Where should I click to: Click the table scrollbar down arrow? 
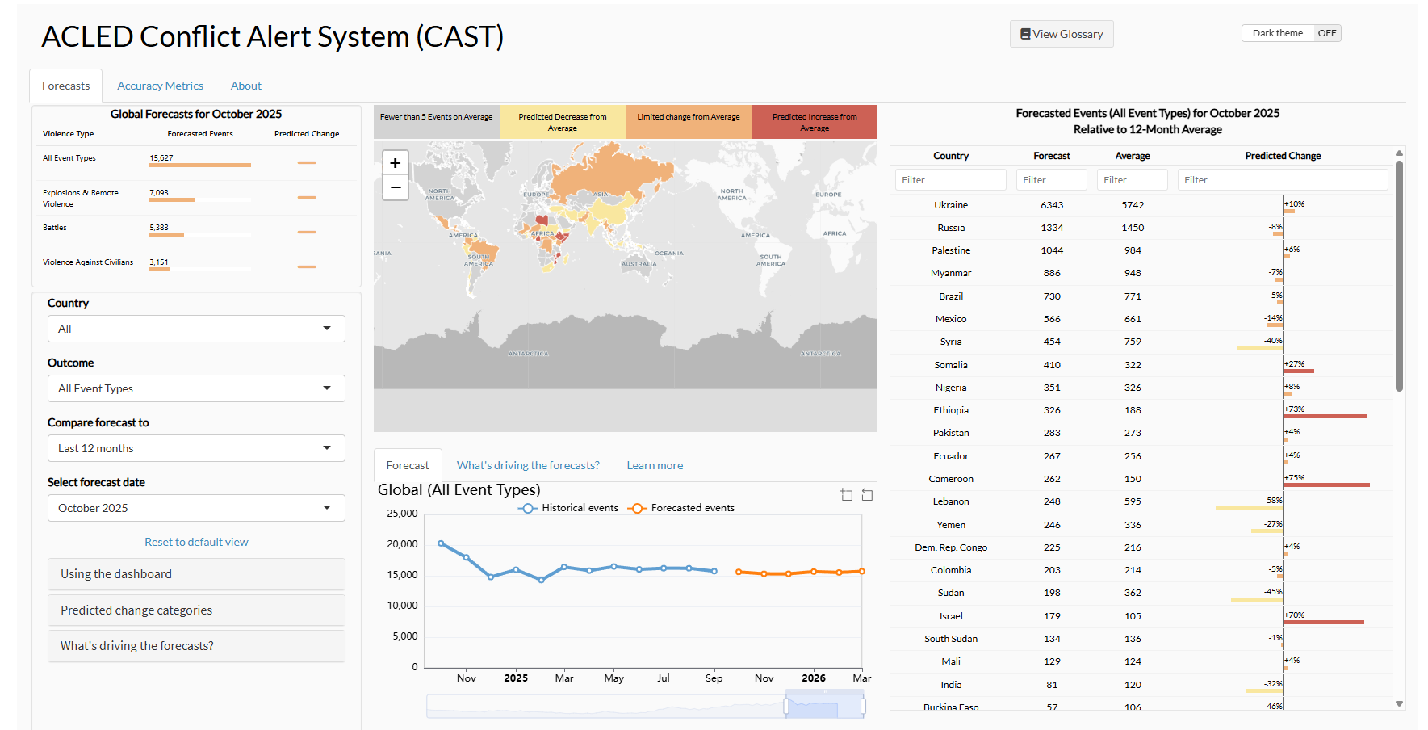coord(1399,703)
